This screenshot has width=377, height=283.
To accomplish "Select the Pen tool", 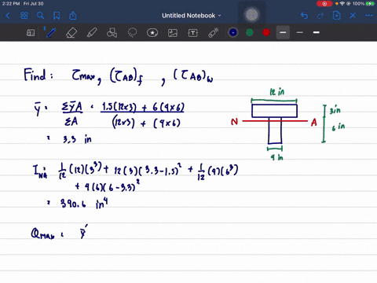I will tap(50, 33).
